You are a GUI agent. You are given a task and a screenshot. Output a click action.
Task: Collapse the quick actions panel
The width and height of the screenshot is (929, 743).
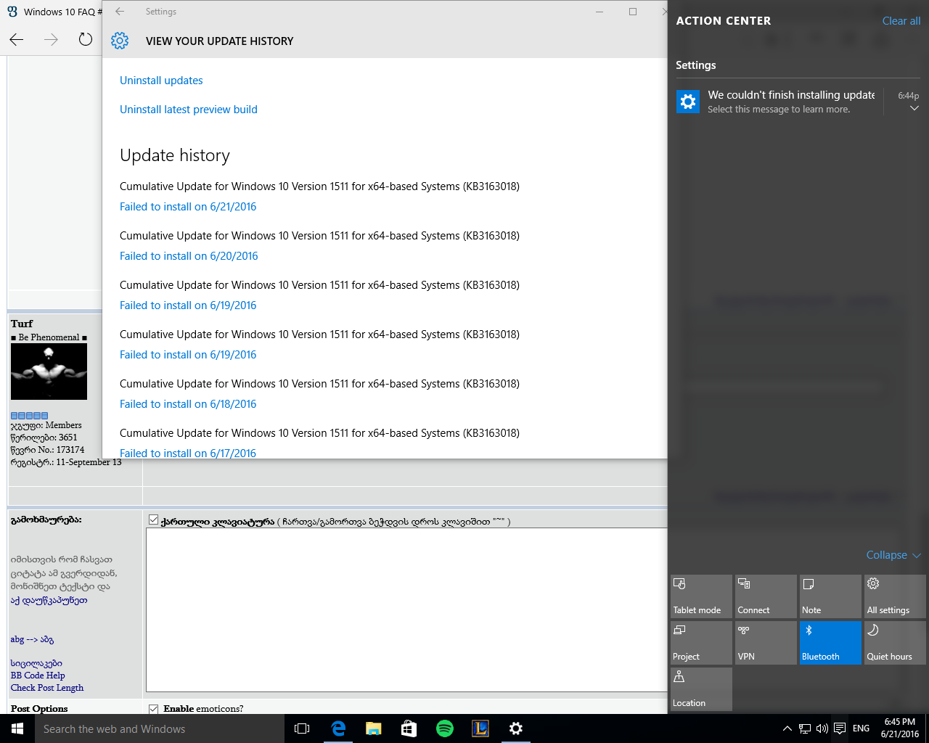click(893, 555)
